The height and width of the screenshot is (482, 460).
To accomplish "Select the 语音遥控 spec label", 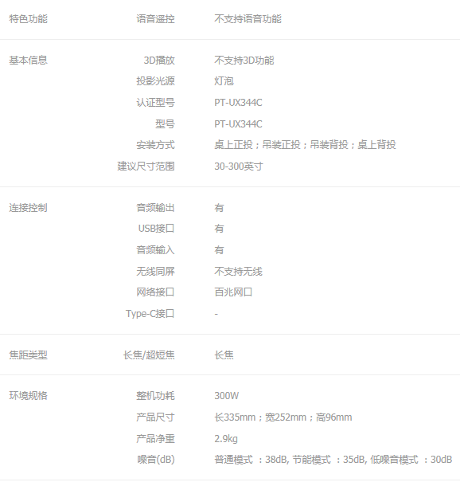I will pyautogui.click(x=155, y=19).
